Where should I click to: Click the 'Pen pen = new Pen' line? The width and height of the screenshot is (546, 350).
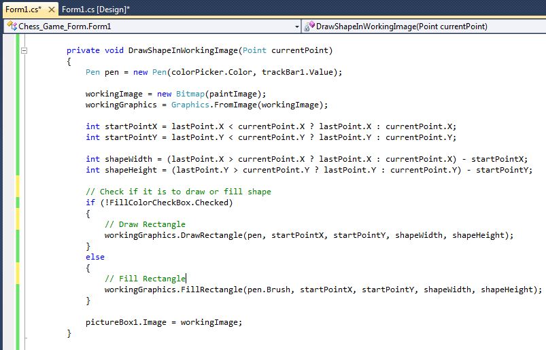(x=214, y=72)
